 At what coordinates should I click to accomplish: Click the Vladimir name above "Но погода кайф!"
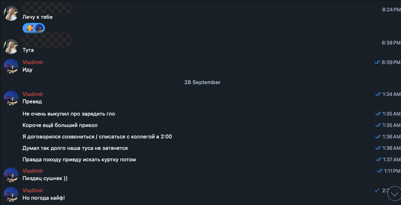pos(33,191)
